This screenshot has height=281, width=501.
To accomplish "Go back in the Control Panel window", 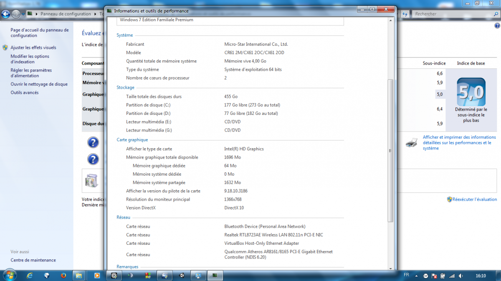I will (6, 14).
